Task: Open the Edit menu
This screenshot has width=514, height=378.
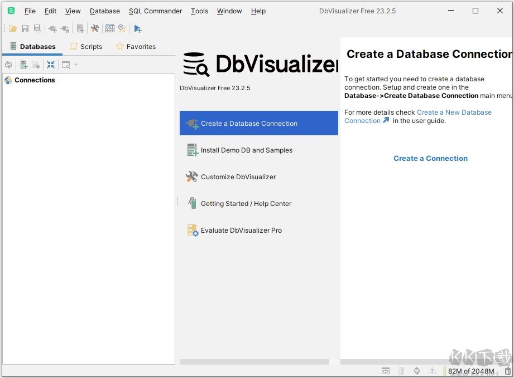Action: [50, 11]
